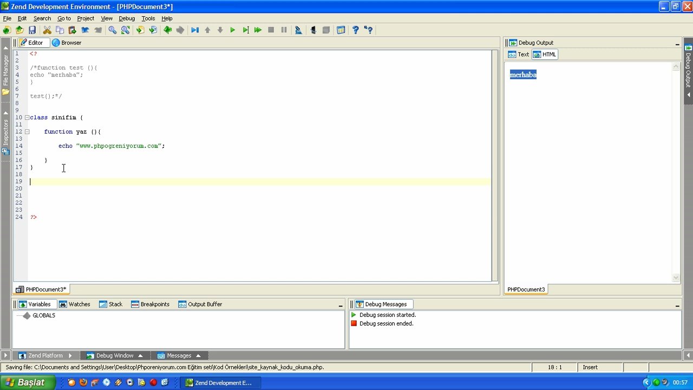Expand the Zend Platform panel arrow
Image resolution: width=693 pixels, height=390 pixels.
70,356
